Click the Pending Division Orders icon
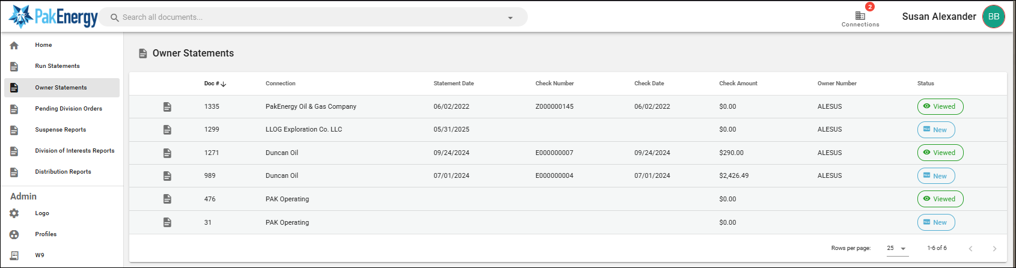This screenshot has height=268, width=1016. (14, 109)
